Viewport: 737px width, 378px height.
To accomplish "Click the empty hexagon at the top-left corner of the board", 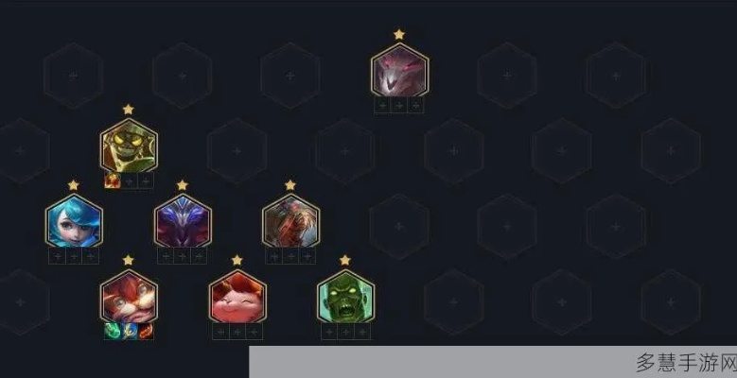I will click(x=74, y=76).
